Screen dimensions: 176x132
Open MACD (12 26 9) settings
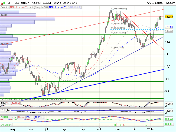pyautogui.click(x=35, y=117)
